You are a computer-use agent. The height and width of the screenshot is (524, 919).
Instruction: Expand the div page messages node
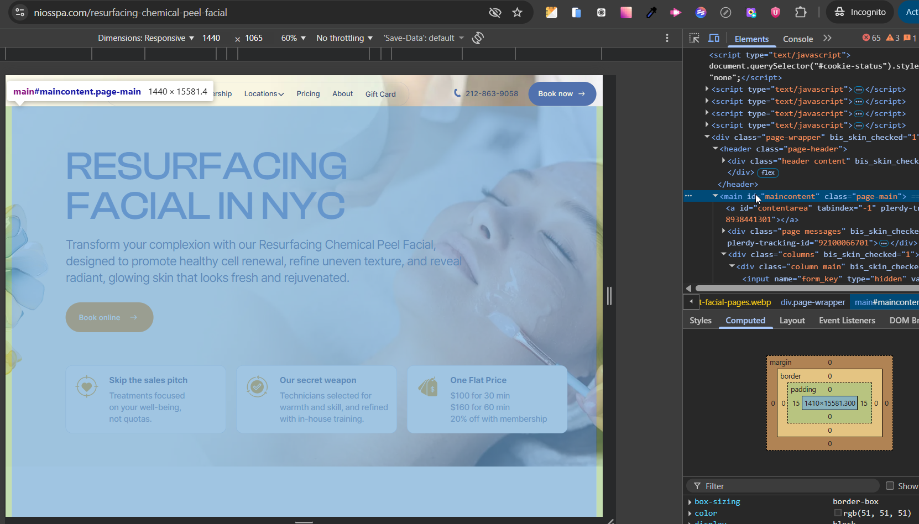point(723,230)
